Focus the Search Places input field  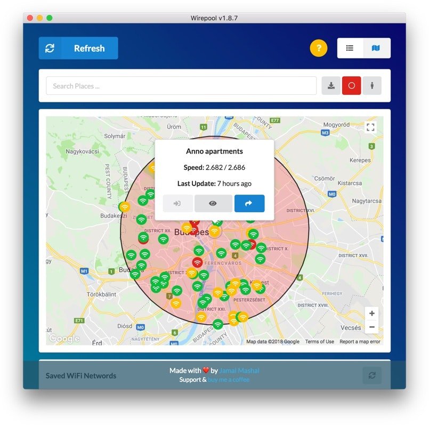coord(181,86)
